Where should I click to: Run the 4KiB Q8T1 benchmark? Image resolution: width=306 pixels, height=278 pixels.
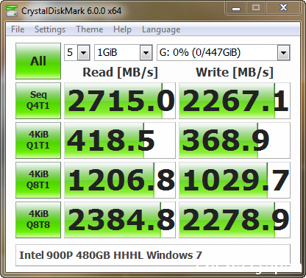(38, 180)
